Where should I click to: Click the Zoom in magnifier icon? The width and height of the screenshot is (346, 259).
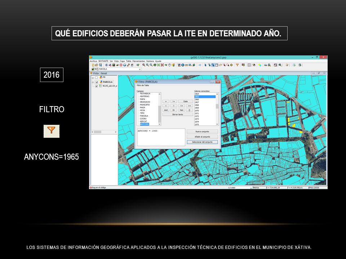point(147,65)
